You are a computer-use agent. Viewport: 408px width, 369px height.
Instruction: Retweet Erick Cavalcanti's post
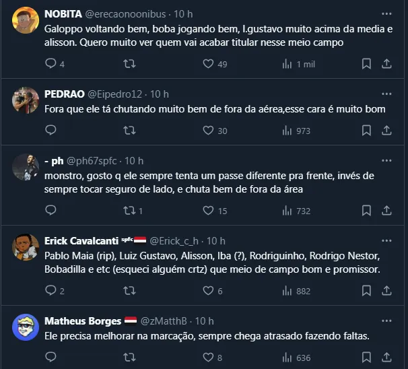point(131,291)
